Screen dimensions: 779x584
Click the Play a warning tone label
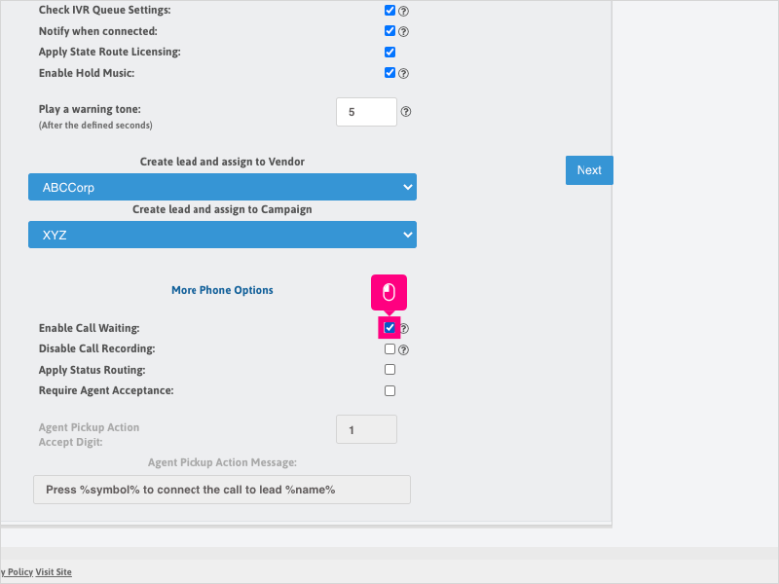coord(90,109)
